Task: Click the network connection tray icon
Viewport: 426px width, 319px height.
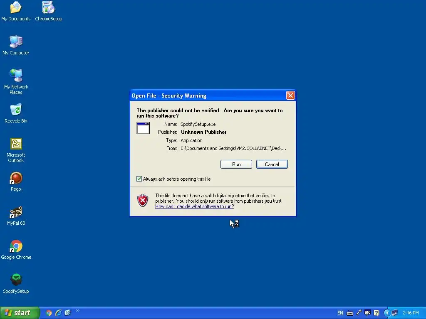Action: [x=394, y=313]
